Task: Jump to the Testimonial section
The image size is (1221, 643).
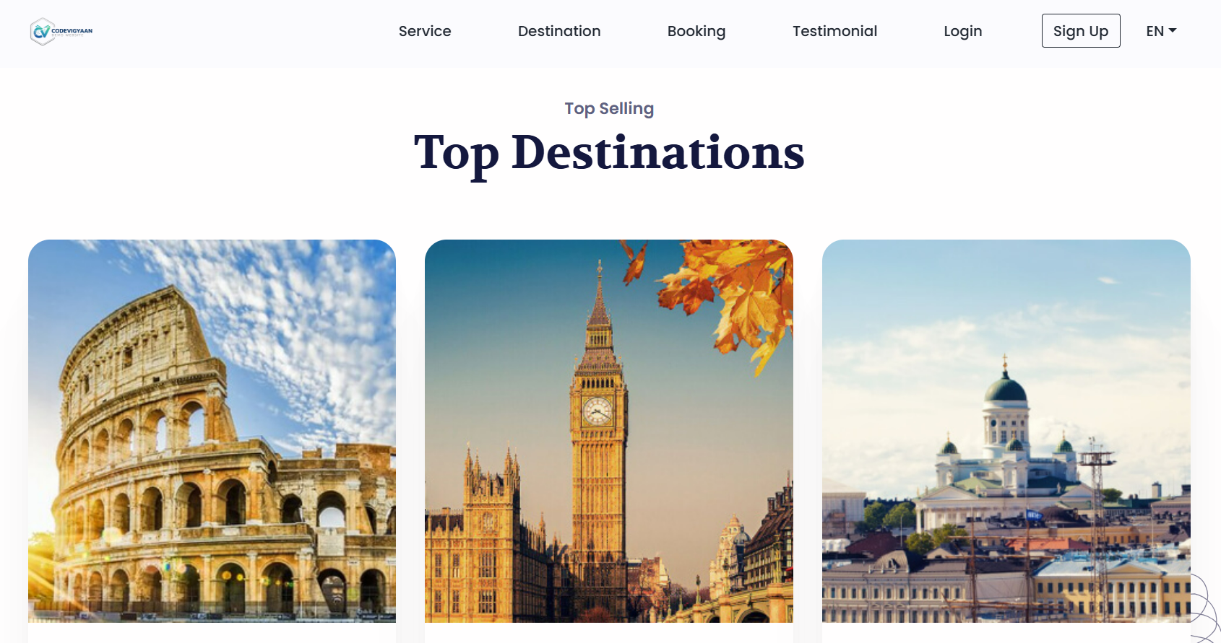Action: (x=834, y=31)
